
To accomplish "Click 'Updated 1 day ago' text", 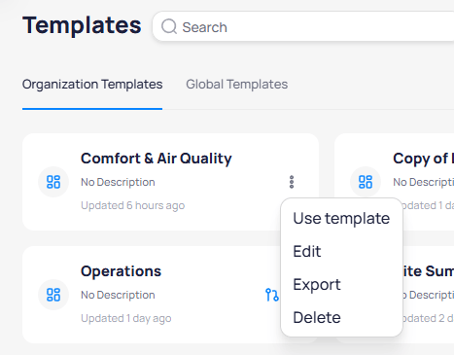I will coord(126,318).
